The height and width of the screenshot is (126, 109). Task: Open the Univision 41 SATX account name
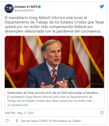tap(26, 7)
